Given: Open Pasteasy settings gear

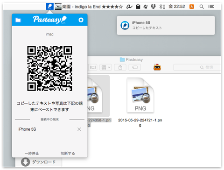Looking at the screenshot, I should [81, 20].
